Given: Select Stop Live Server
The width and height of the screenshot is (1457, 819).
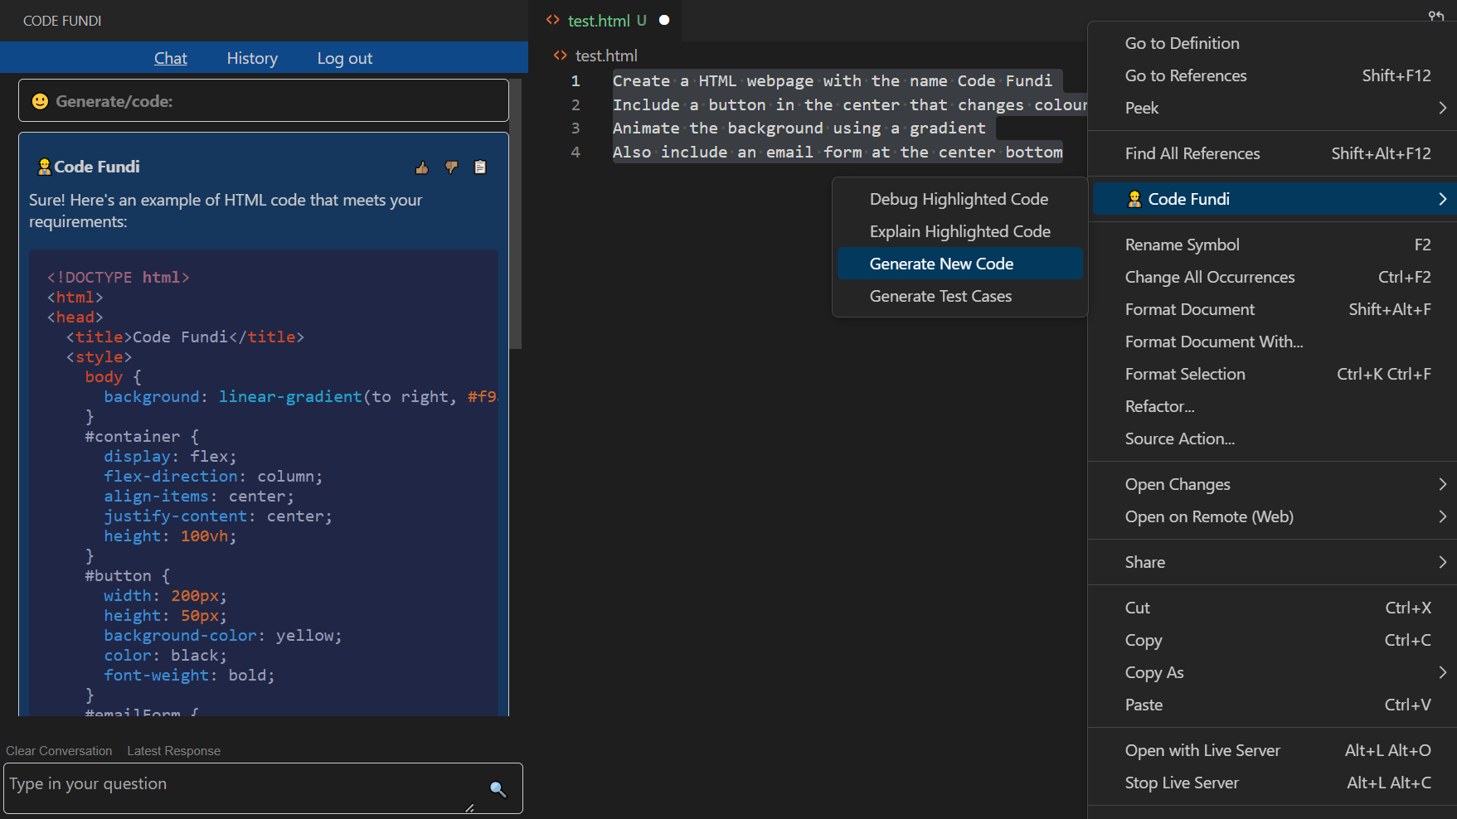Looking at the screenshot, I should coord(1274,783).
